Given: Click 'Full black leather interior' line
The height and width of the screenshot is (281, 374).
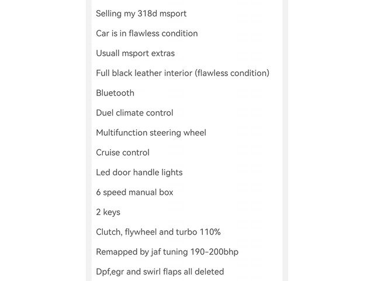Looking at the screenshot, I should point(183,73).
